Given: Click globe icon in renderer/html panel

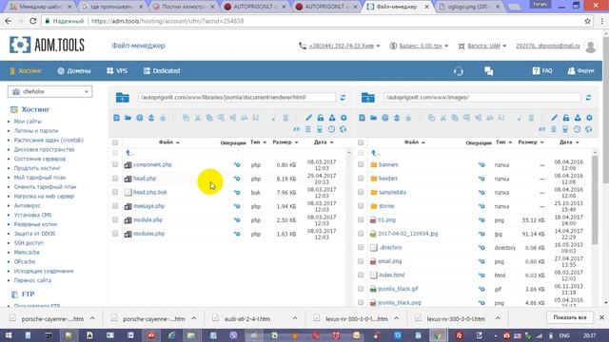Looking at the screenshot, I should [343, 129].
